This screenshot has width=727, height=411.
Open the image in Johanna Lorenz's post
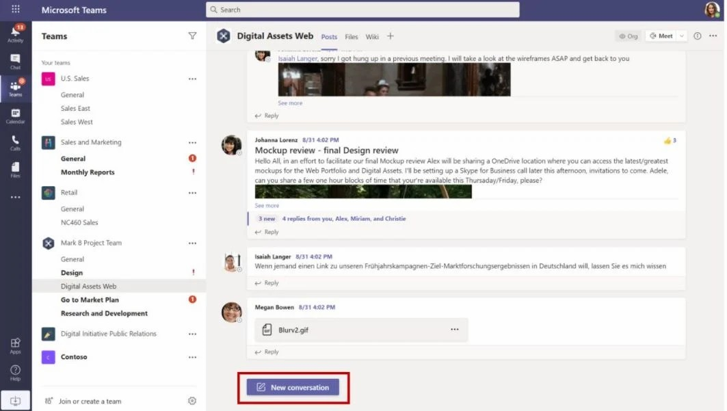pyautogui.click(x=363, y=192)
